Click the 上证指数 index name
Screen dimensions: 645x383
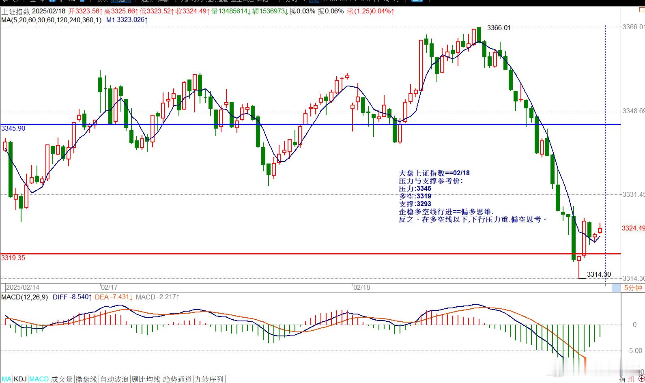(15, 11)
